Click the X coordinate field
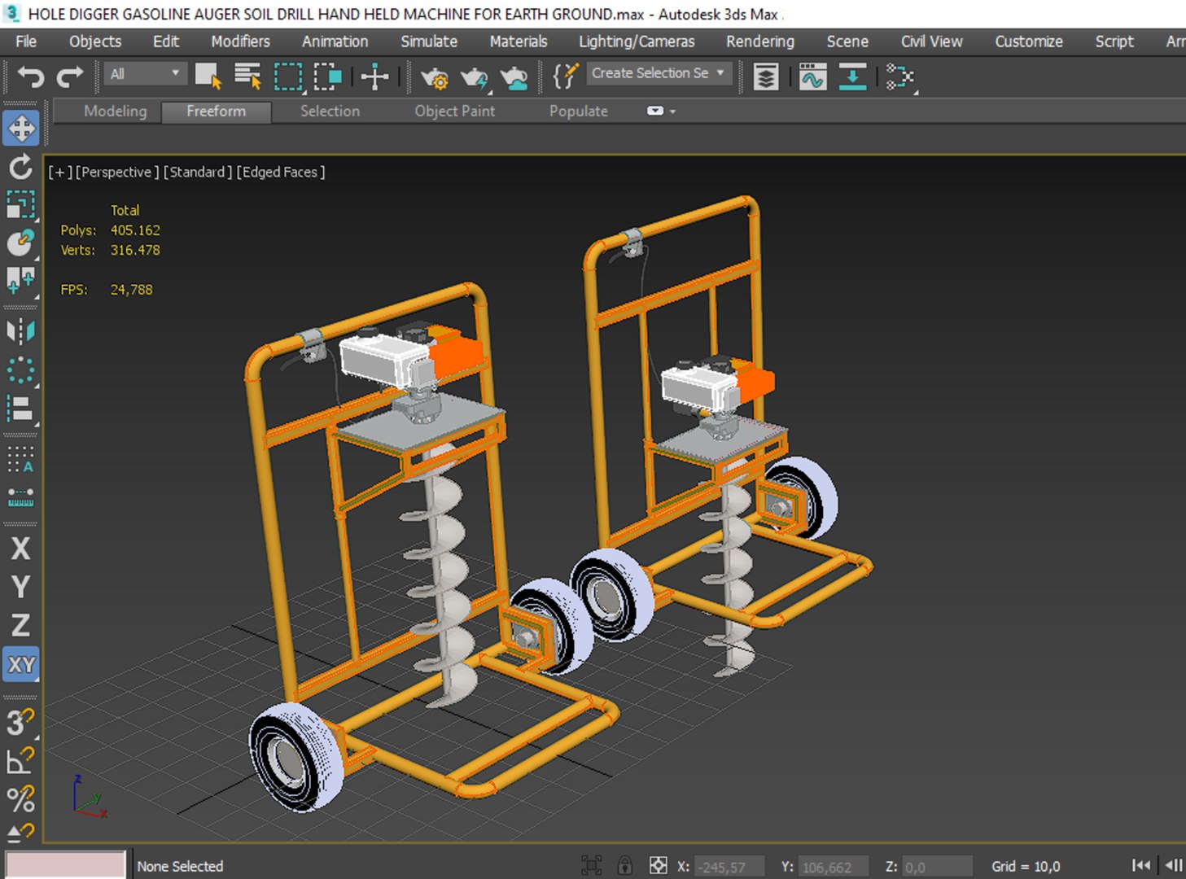The width and height of the screenshot is (1186, 879). (729, 867)
